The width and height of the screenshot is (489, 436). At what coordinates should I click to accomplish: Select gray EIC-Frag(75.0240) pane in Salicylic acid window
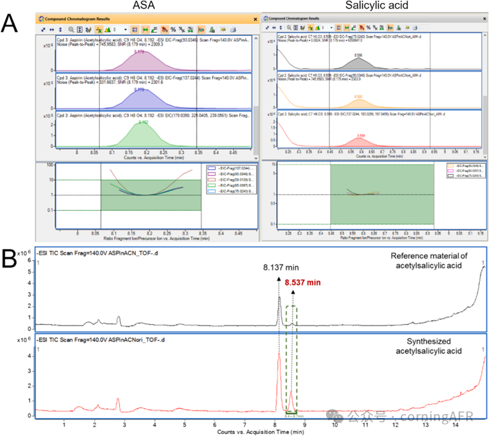tap(379, 52)
